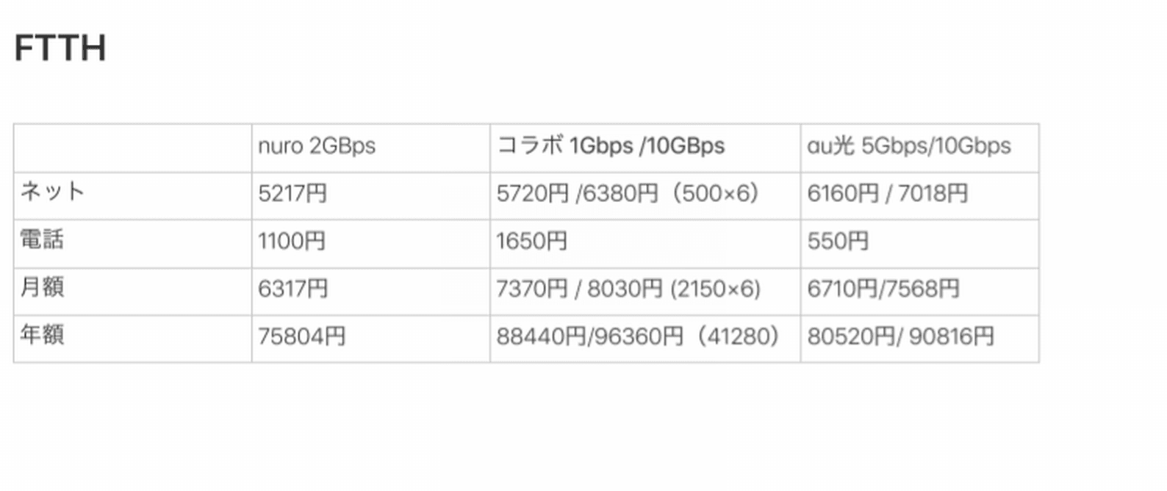
Task: Click the 月額 row label
Action: 132,291
